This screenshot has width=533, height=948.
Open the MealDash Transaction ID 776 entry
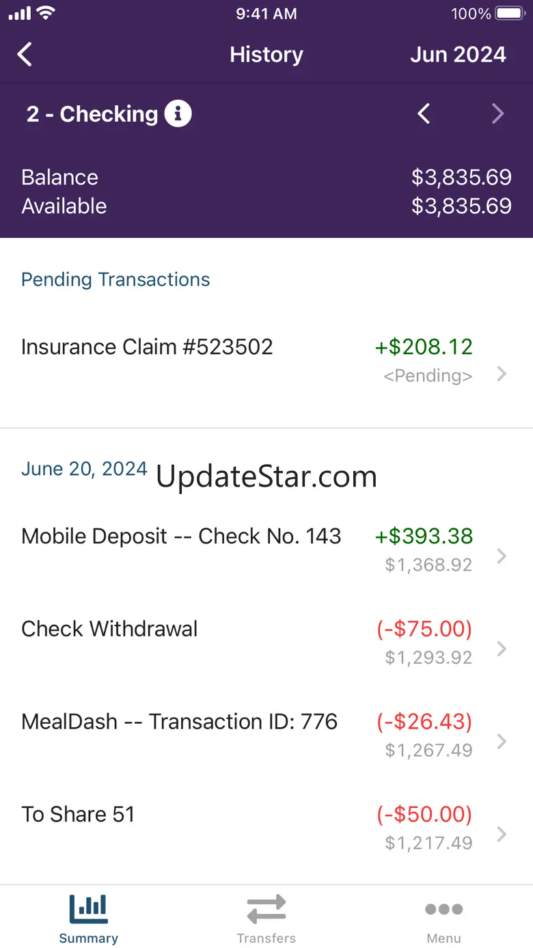(266, 735)
